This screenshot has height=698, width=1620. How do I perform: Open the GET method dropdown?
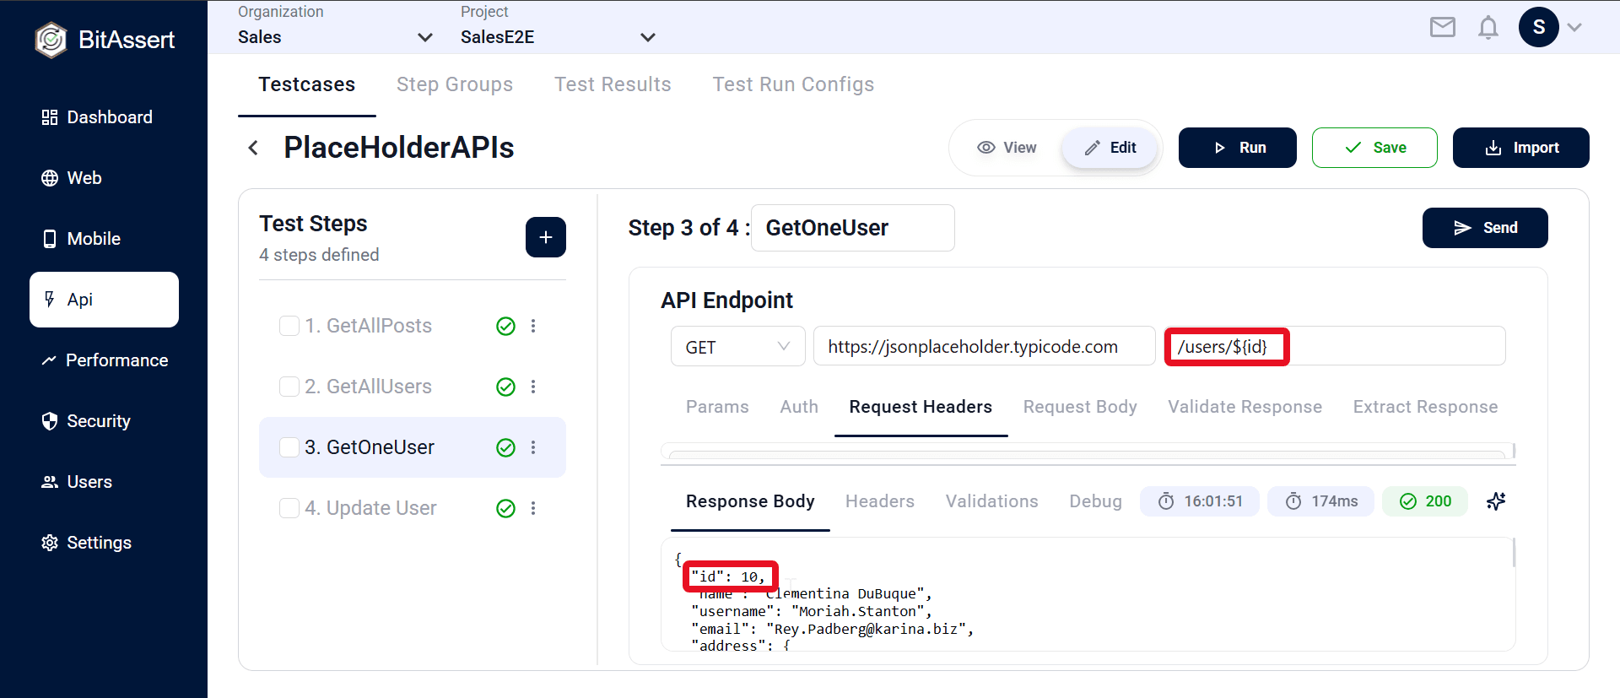coord(737,347)
